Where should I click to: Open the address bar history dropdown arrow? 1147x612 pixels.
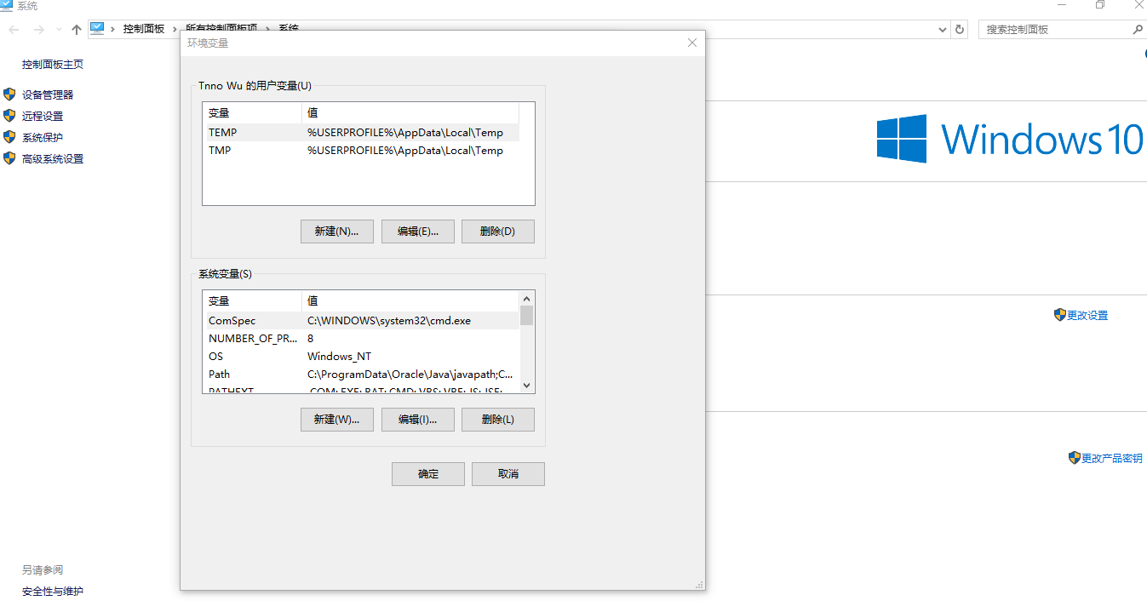(x=942, y=30)
